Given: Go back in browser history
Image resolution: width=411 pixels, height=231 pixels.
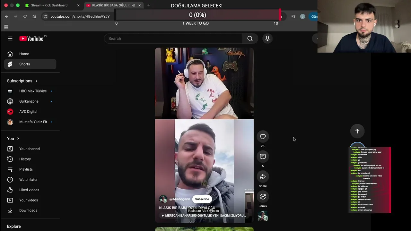Looking at the screenshot, I should pyautogui.click(x=6, y=16).
